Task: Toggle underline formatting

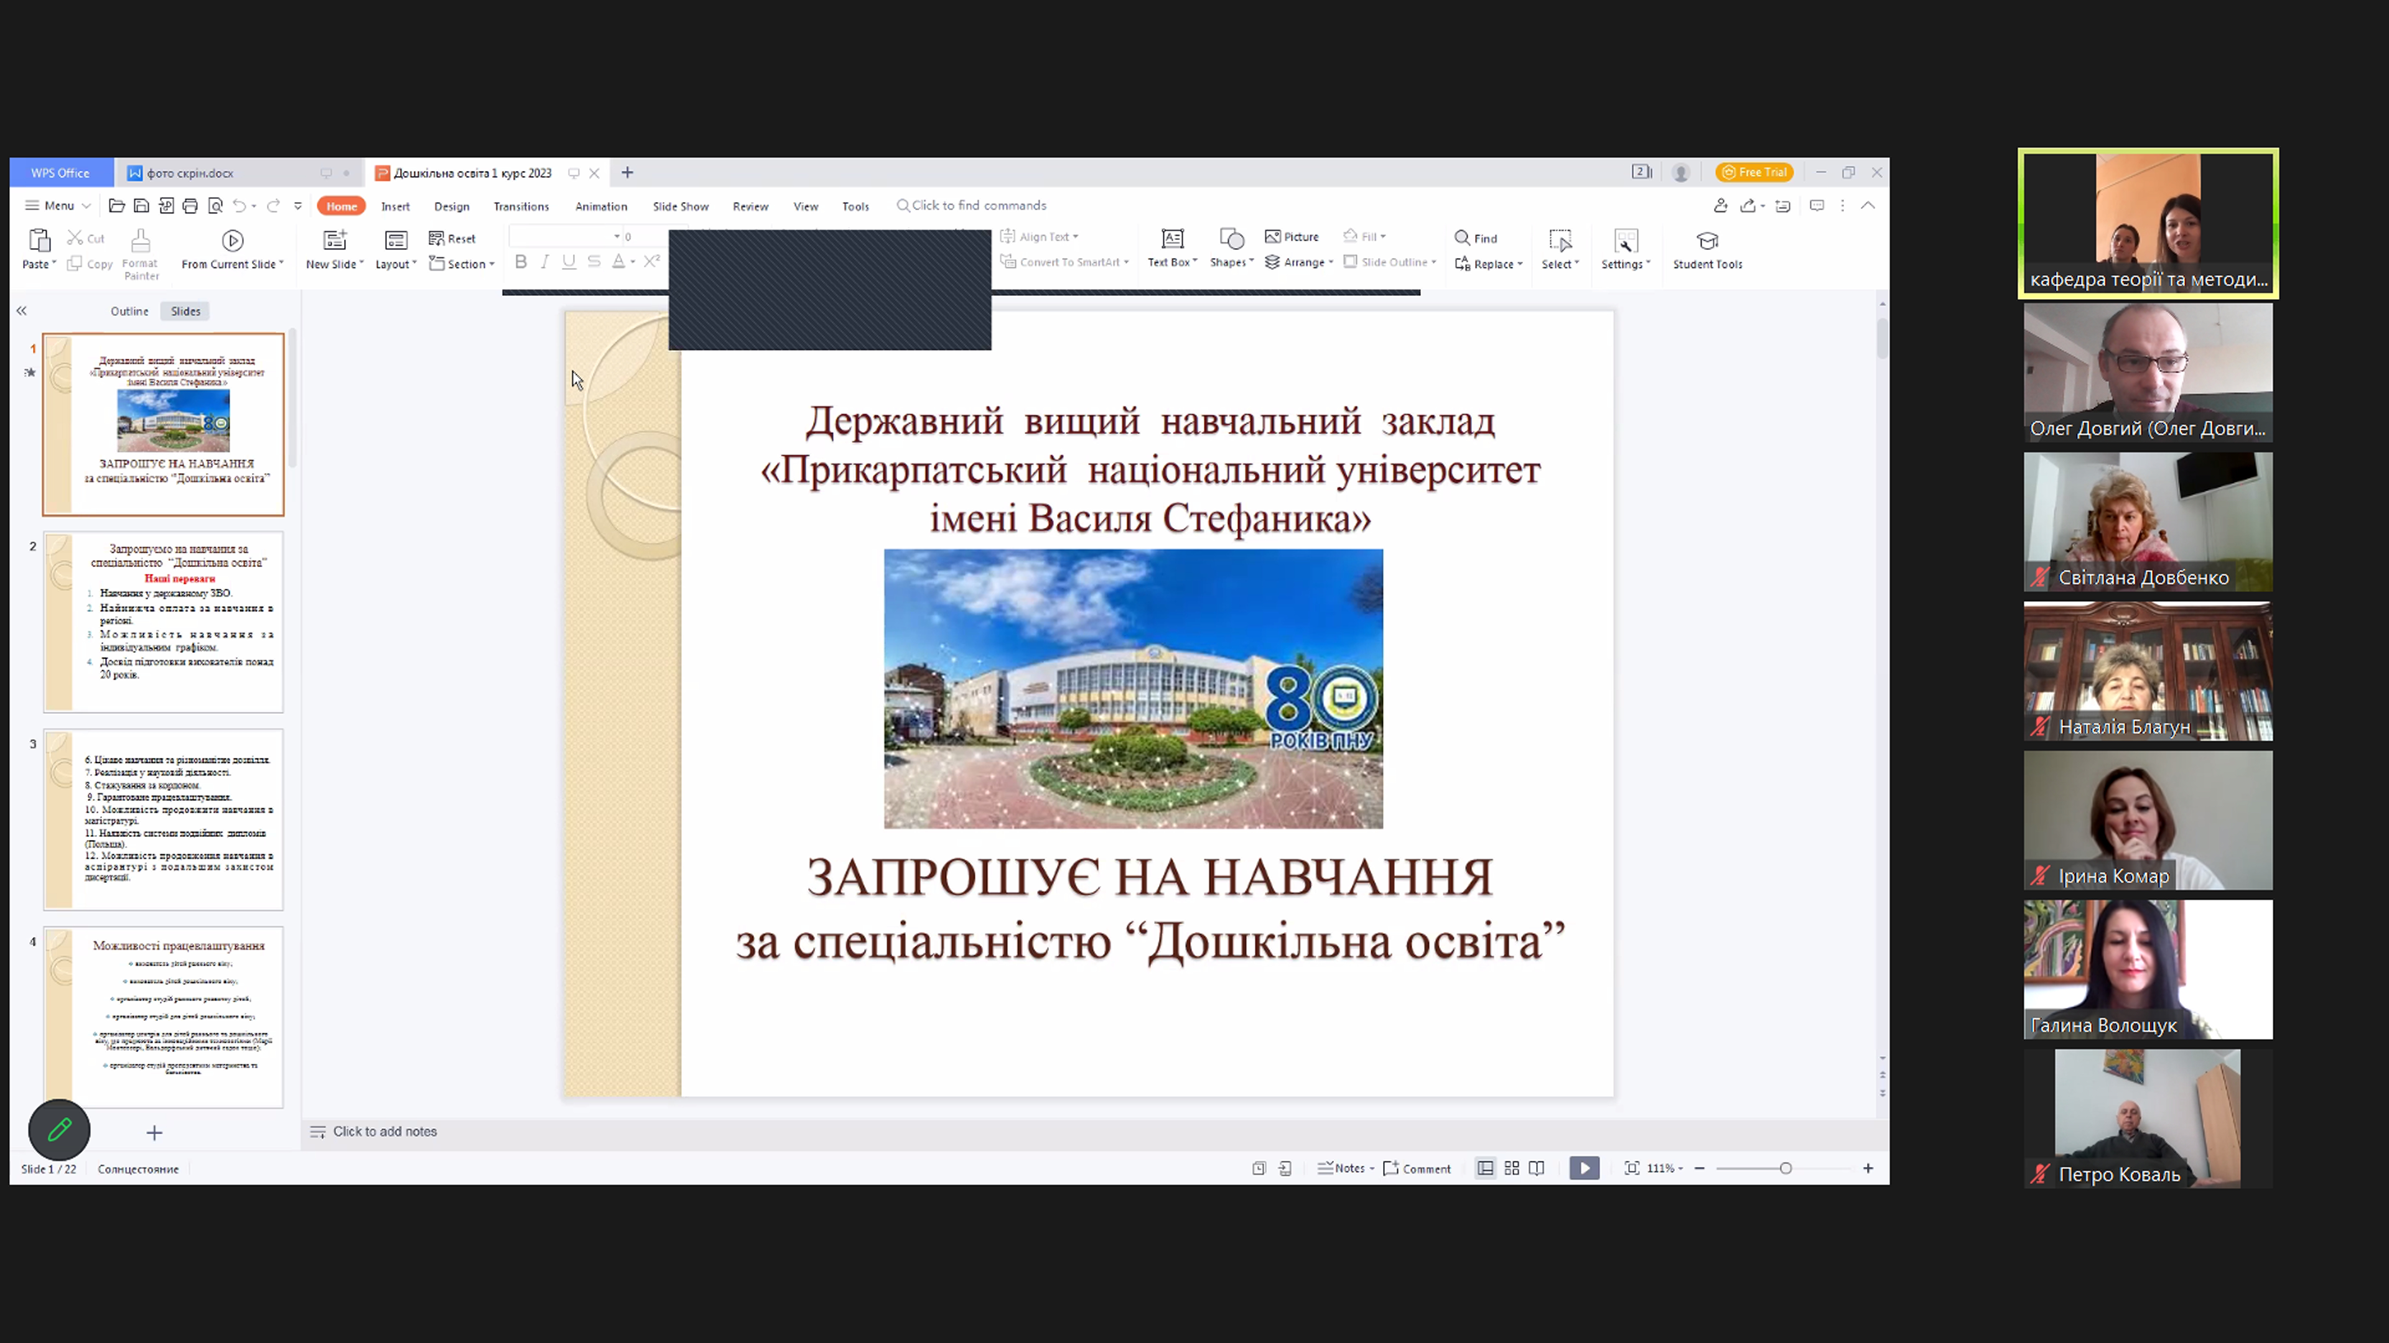Action: 569,262
